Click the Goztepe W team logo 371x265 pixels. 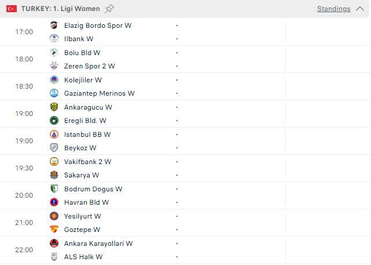pos(54,229)
